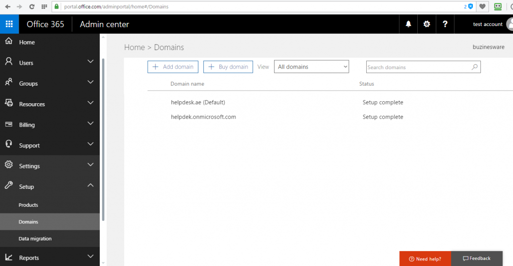This screenshot has height=266, width=513.
Task: Click the Support headset icon
Action: click(9, 144)
